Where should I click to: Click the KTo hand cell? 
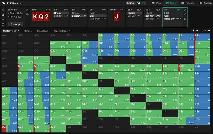coord(26,68)
